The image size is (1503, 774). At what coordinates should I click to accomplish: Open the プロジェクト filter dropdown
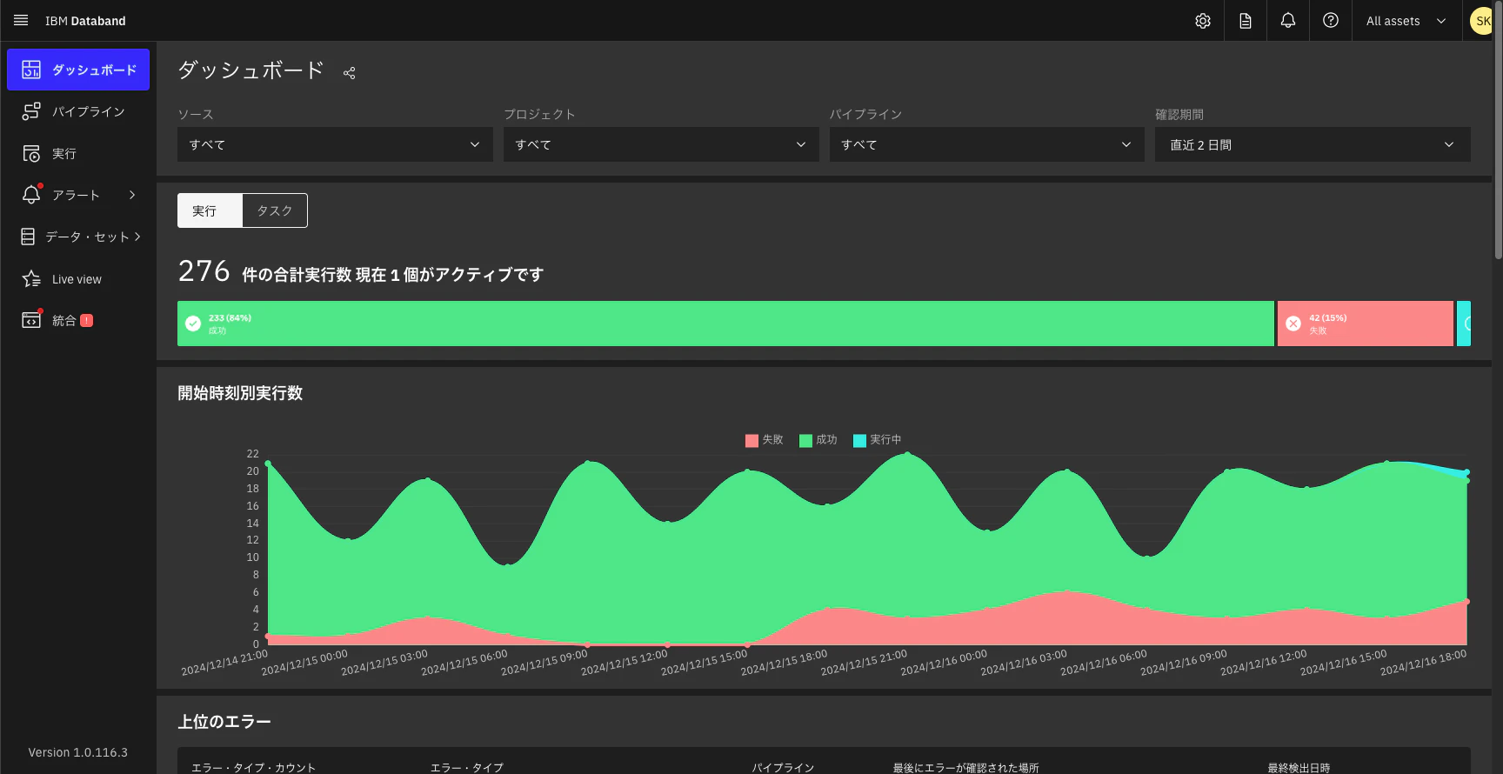(661, 144)
